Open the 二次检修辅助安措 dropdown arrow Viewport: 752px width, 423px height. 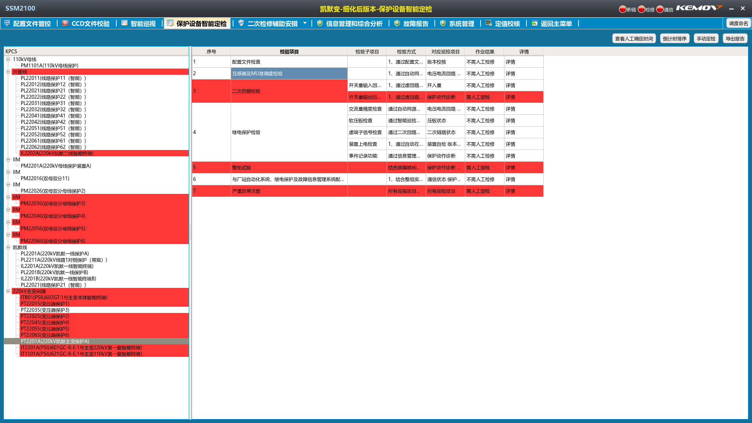point(305,23)
